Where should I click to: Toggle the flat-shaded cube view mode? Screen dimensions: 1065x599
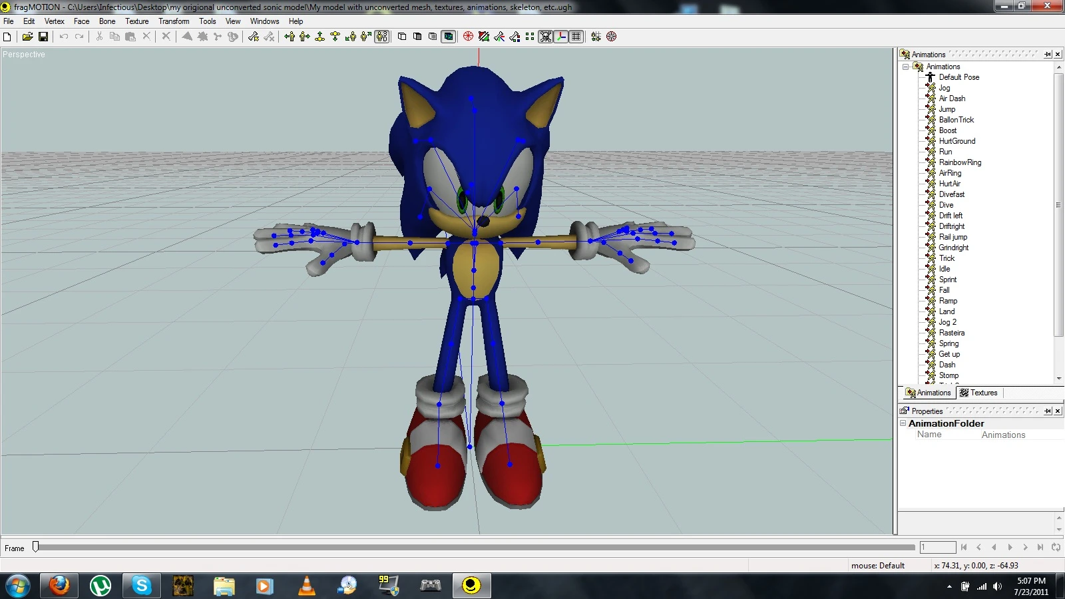417,37
